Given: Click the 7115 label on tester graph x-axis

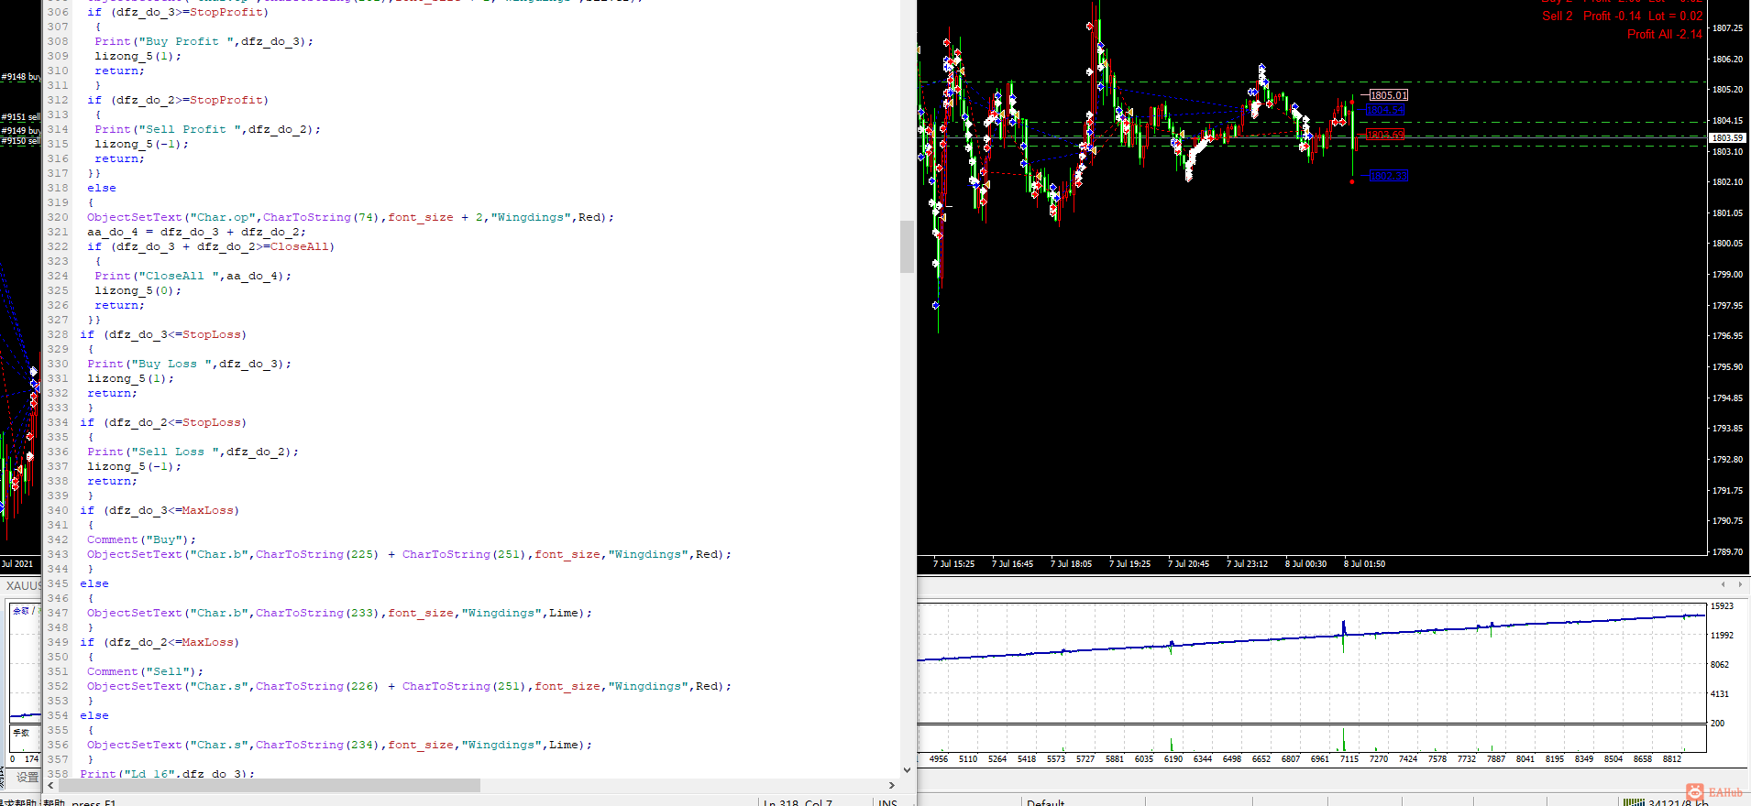Looking at the screenshot, I should click(1349, 759).
